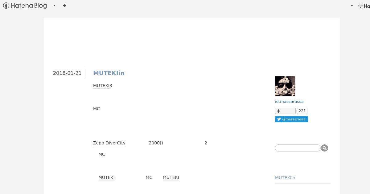Screen dimensions: 370x194
Task: Open the massarassa profile avatar image
Action: click(285, 86)
